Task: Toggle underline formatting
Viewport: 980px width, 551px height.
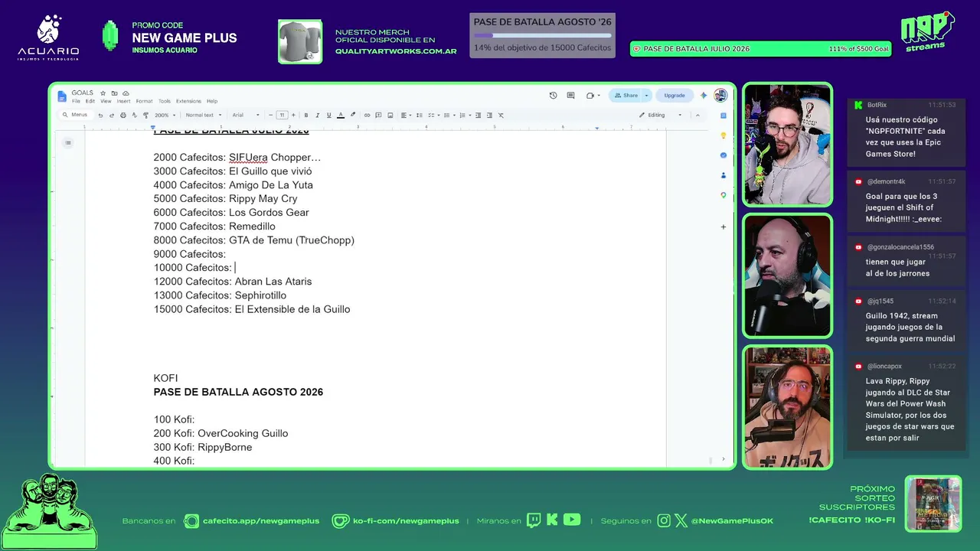Action: 329,116
